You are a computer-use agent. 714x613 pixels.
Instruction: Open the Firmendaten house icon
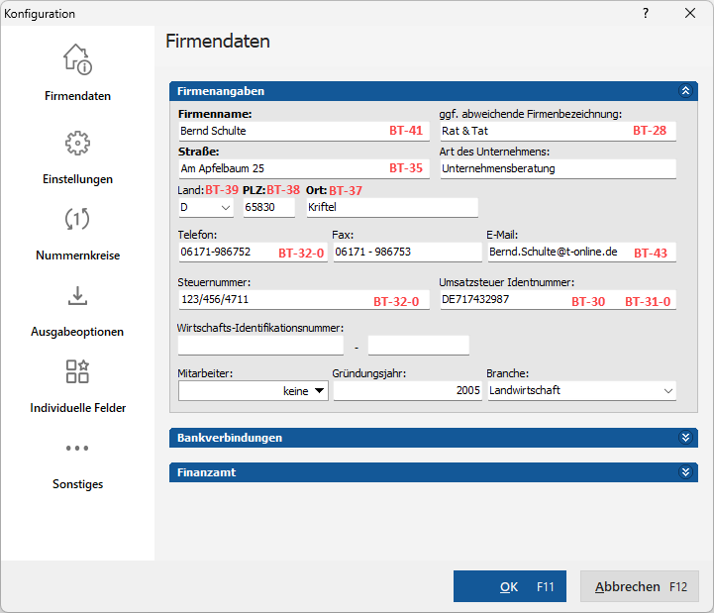click(x=77, y=59)
